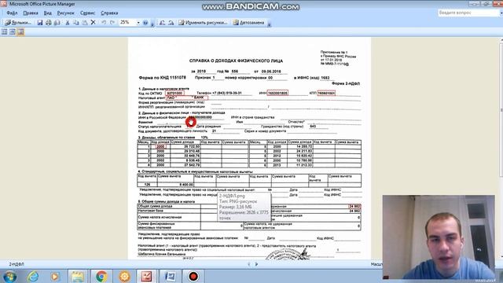503x283 pixels.
Task: Click the blue help icon after zoom
Action: coord(145,23)
